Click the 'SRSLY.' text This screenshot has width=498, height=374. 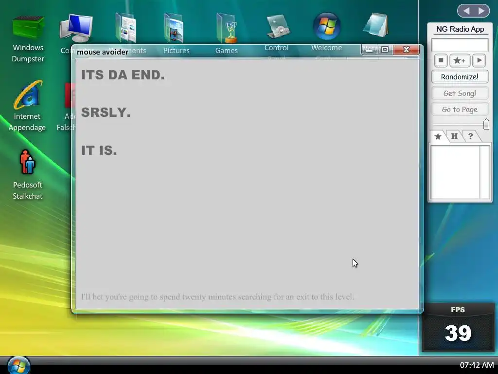coord(106,112)
